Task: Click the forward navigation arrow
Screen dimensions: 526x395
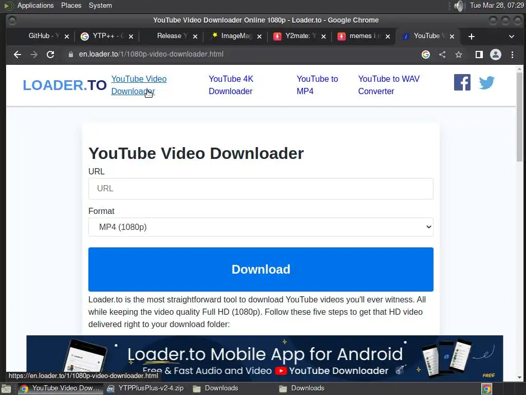Action: pos(34,55)
